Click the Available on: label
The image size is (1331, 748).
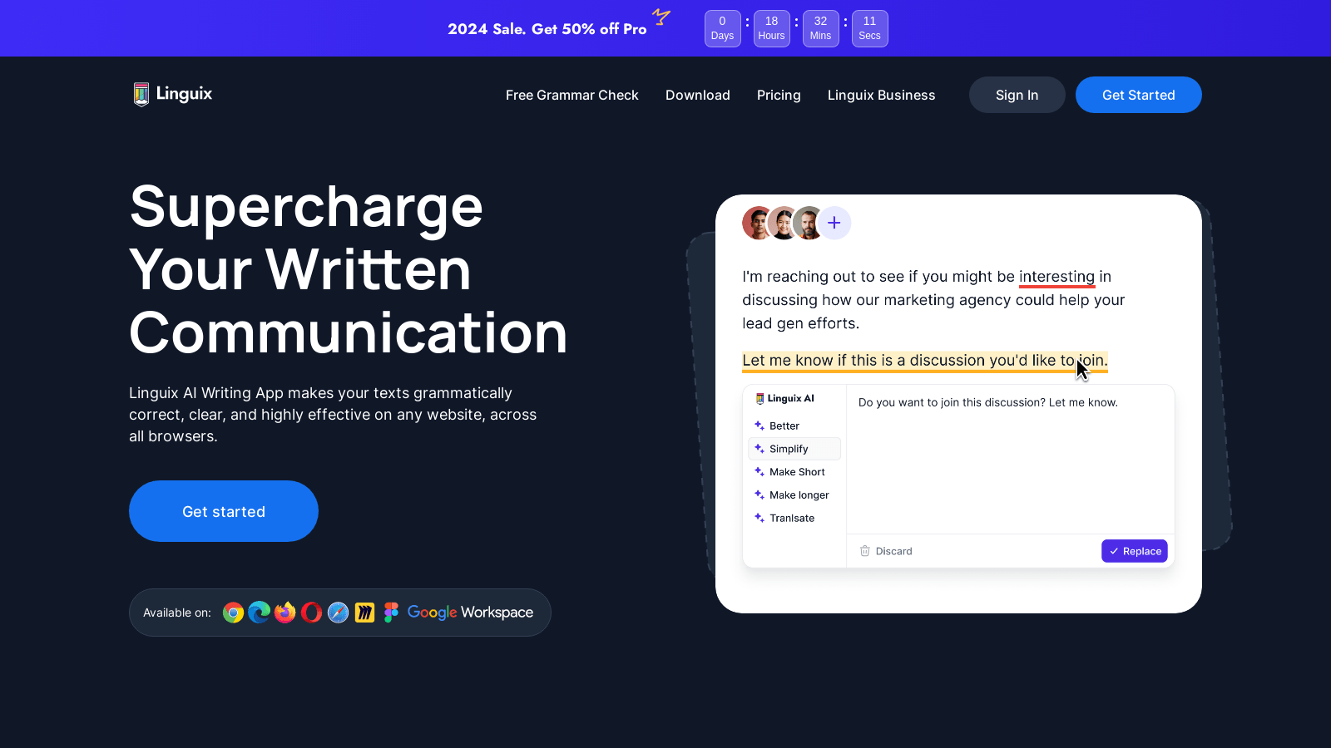[x=177, y=613]
